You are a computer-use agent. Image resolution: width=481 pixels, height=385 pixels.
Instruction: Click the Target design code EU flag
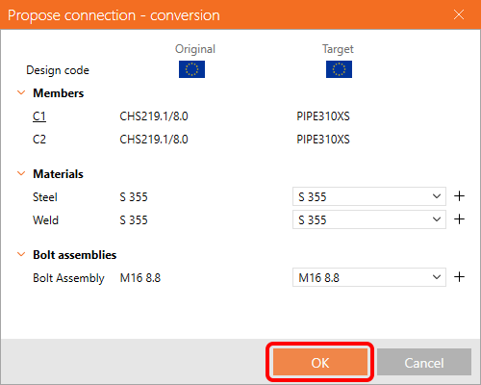[x=339, y=69]
